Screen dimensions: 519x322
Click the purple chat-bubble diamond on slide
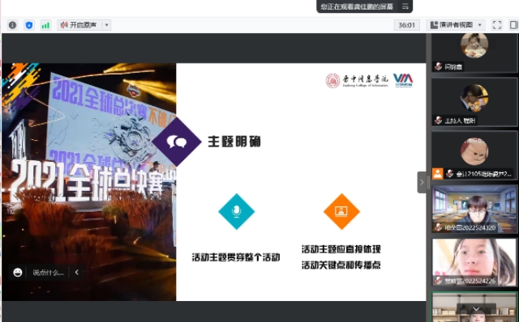[177, 142]
